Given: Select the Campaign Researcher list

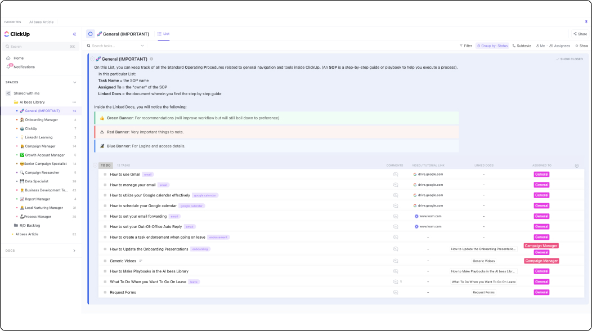Looking at the screenshot, I should point(42,173).
